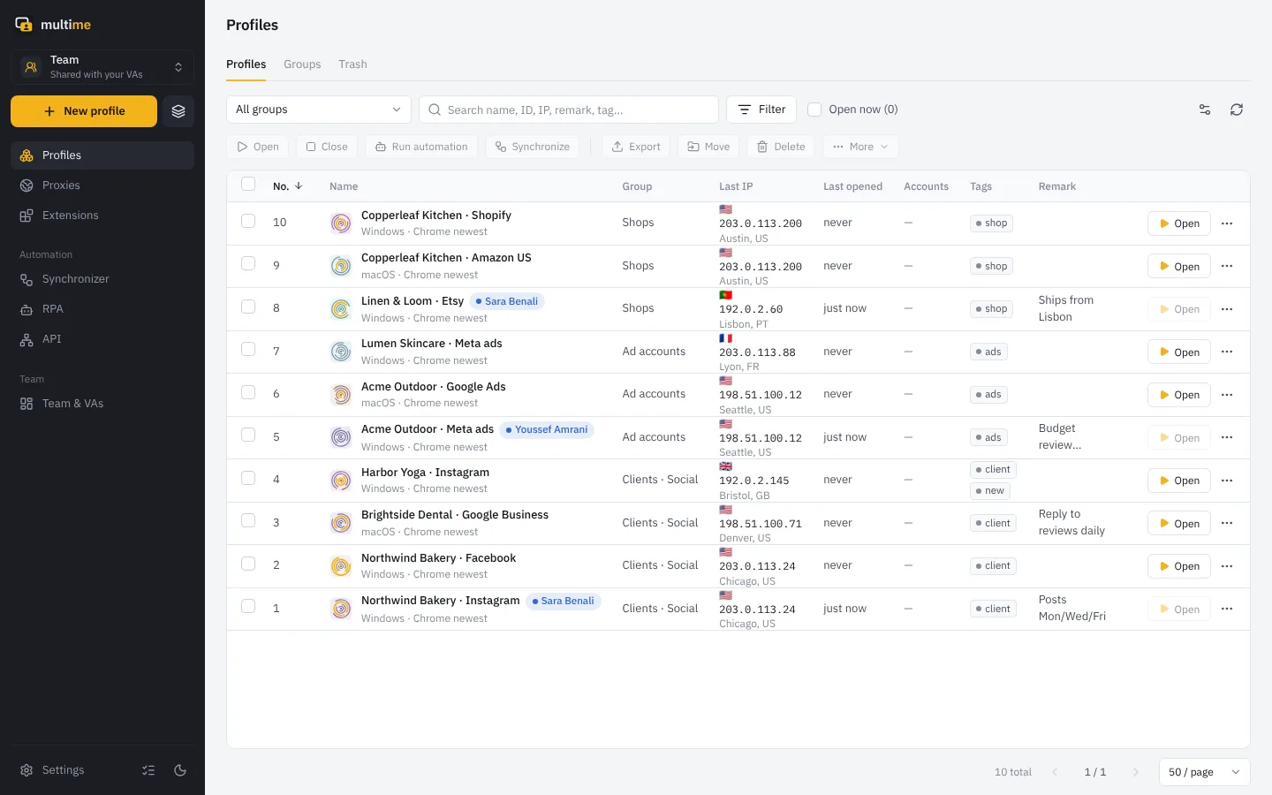Click the checklist icon next to Settings
Screen dimensions: 1272x795
148,770
